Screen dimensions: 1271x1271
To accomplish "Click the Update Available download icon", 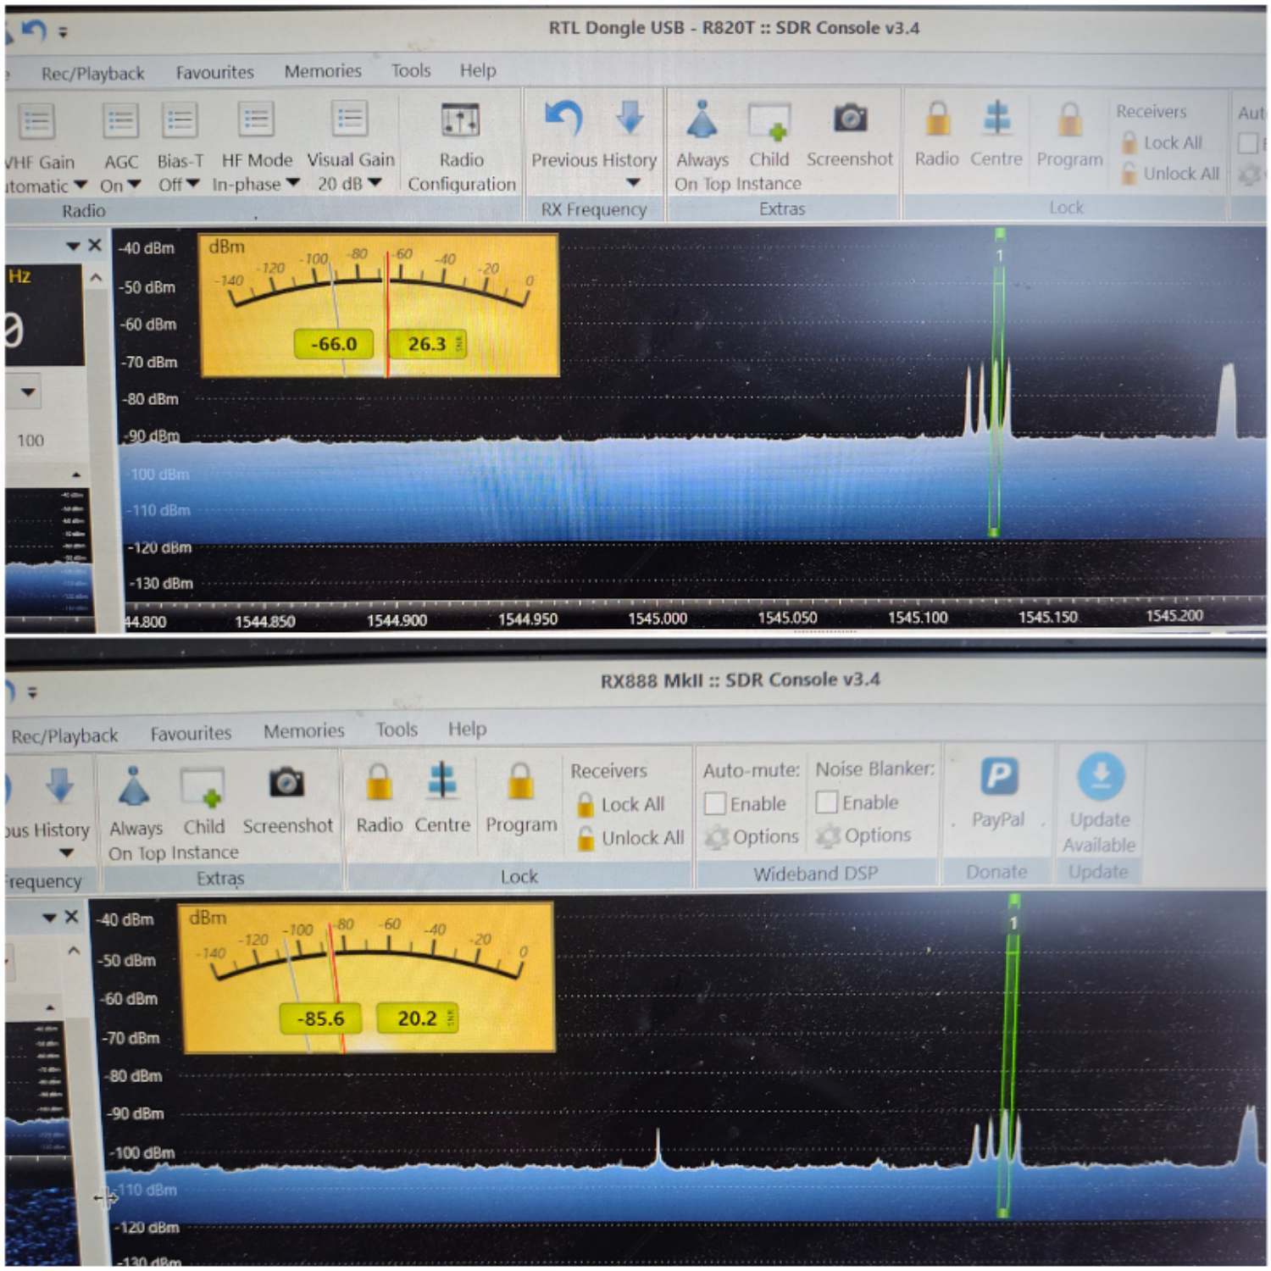I will click(1101, 775).
